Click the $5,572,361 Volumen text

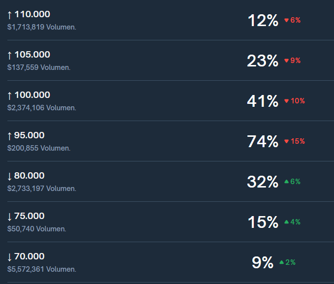[42, 269]
